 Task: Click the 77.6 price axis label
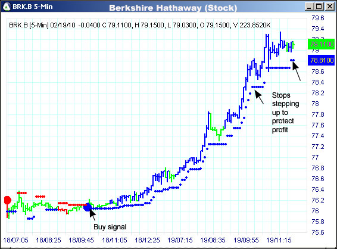(318, 125)
